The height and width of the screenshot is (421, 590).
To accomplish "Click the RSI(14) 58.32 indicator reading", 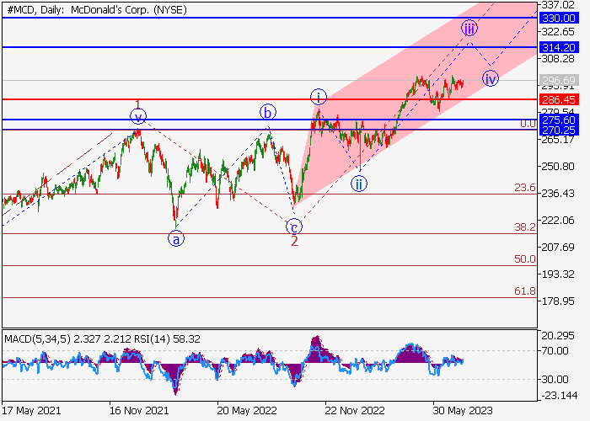I will pyautogui.click(x=167, y=339).
